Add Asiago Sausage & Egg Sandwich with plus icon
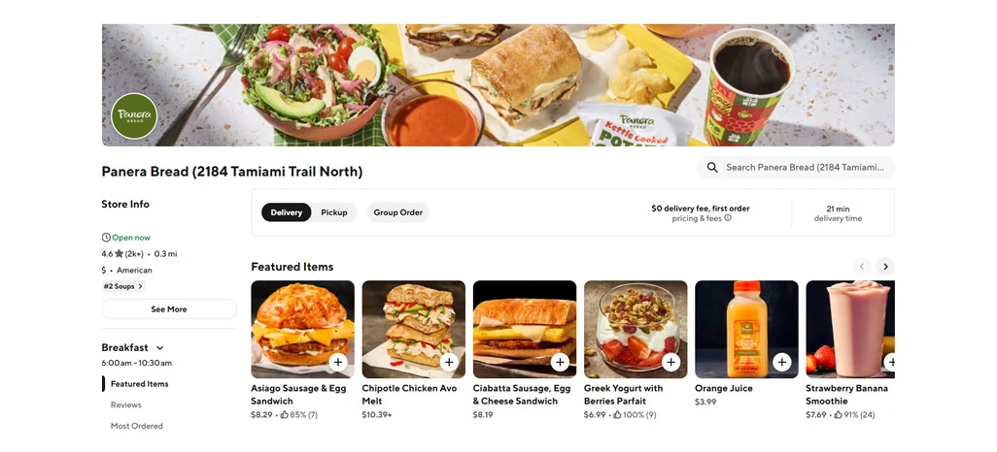Viewport: 997px width, 452px height. click(x=337, y=362)
